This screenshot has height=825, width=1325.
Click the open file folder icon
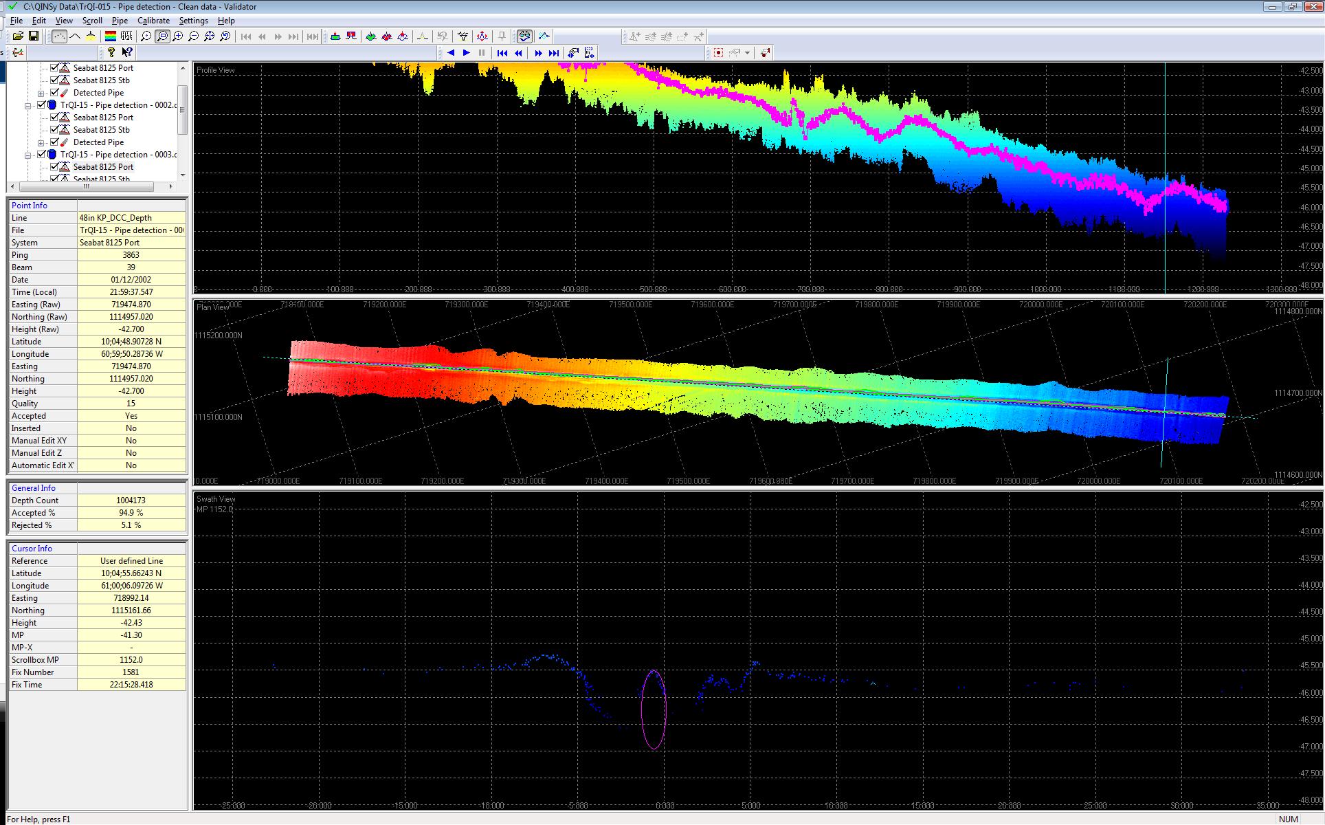pyautogui.click(x=19, y=36)
